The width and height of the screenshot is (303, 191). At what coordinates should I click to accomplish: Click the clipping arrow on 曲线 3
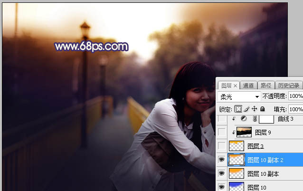234,118
